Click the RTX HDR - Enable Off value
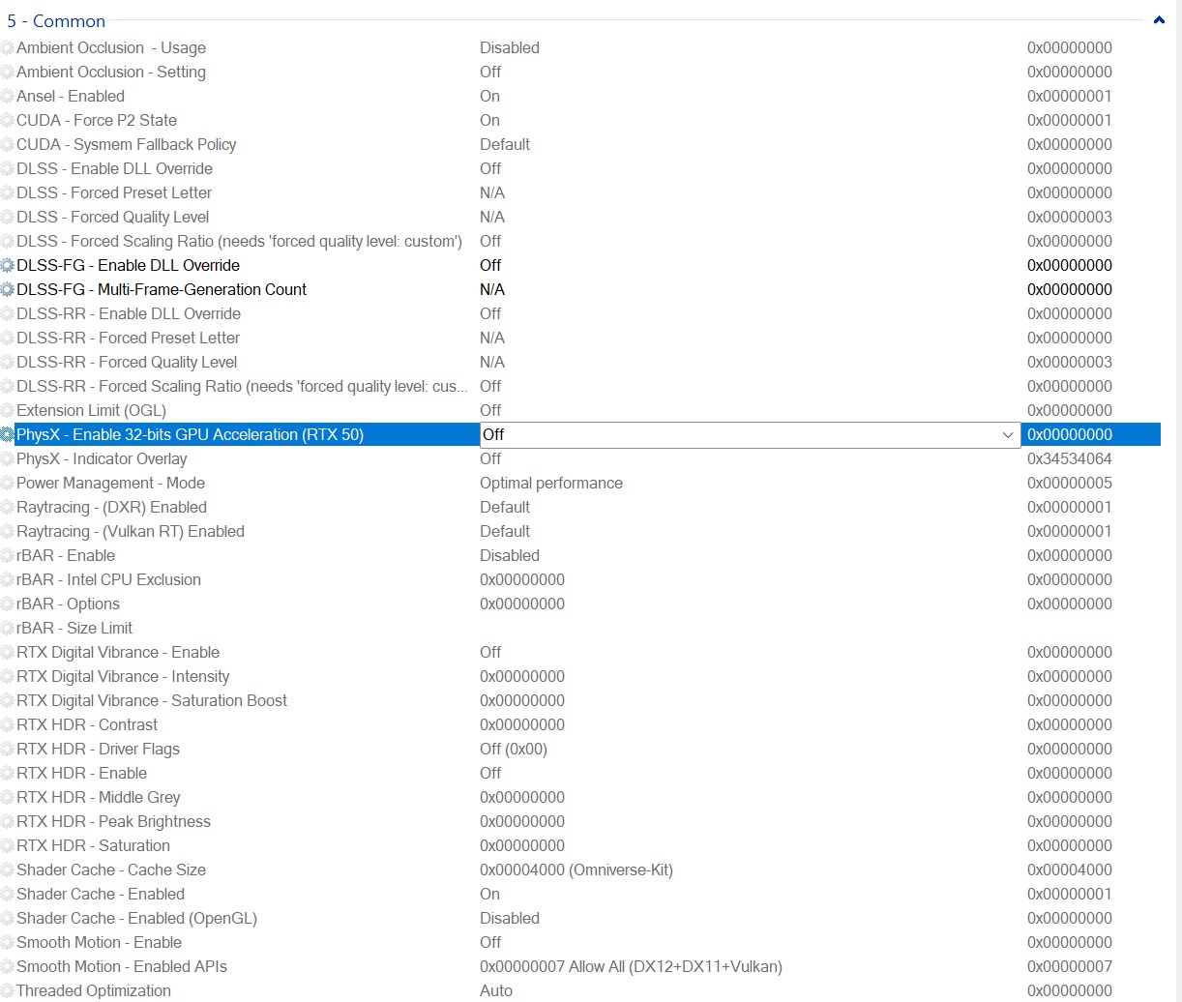 (x=490, y=773)
